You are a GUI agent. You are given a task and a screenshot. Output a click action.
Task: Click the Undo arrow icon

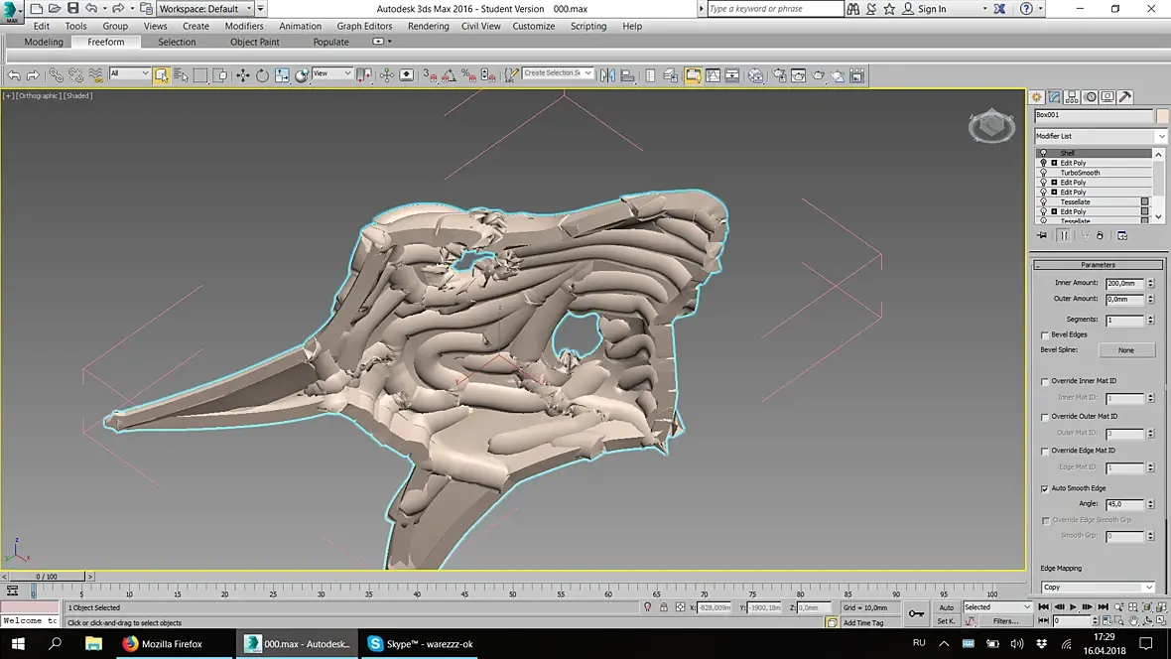pos(14,75)
